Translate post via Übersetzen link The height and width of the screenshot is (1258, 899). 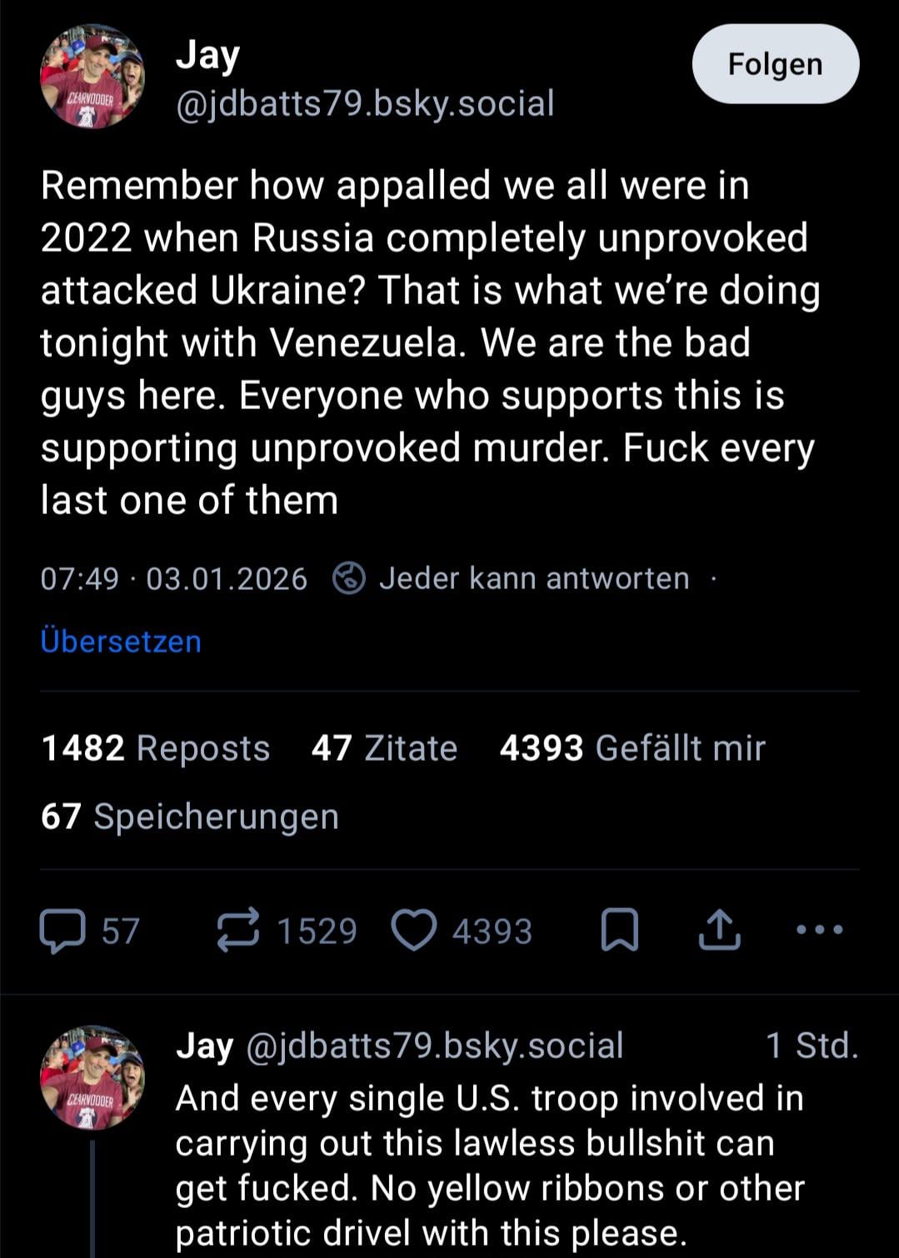click(x=121, y=641)
